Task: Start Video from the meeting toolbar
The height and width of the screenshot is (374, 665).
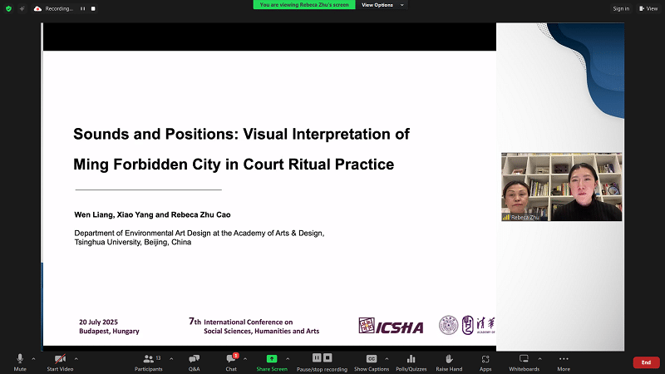Action: (60, 360)
